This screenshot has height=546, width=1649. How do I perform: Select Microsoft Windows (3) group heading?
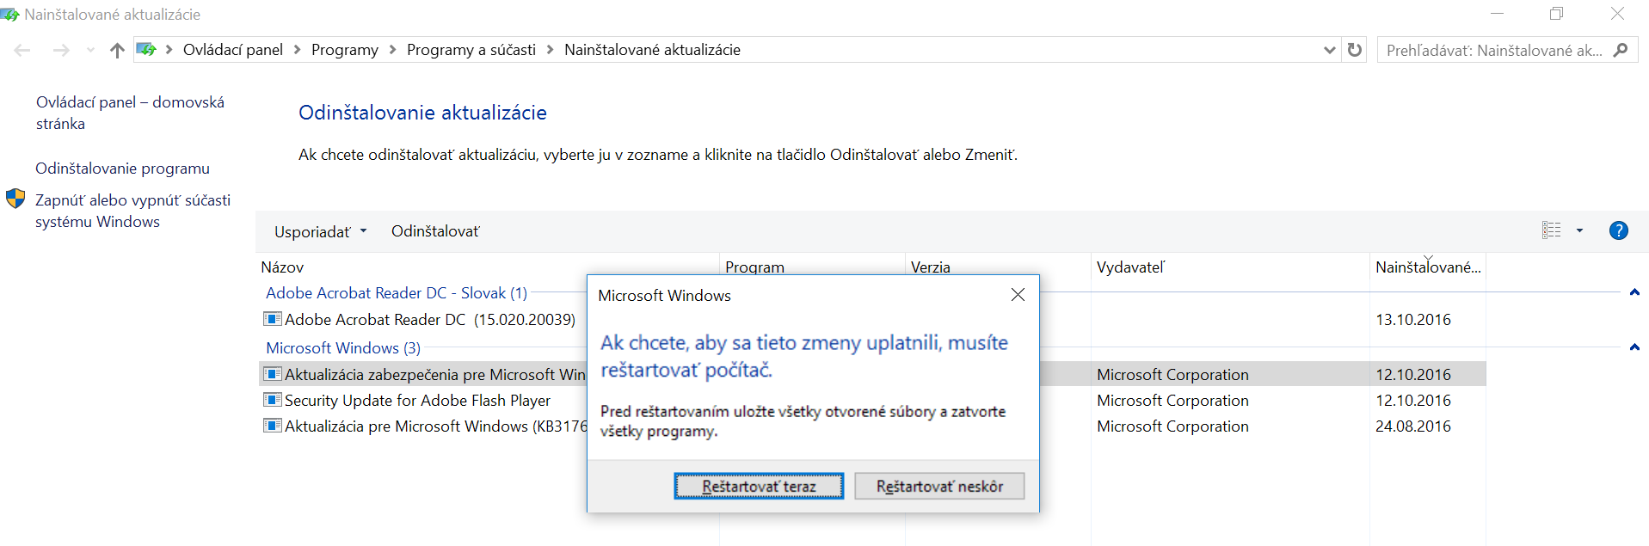343,348
